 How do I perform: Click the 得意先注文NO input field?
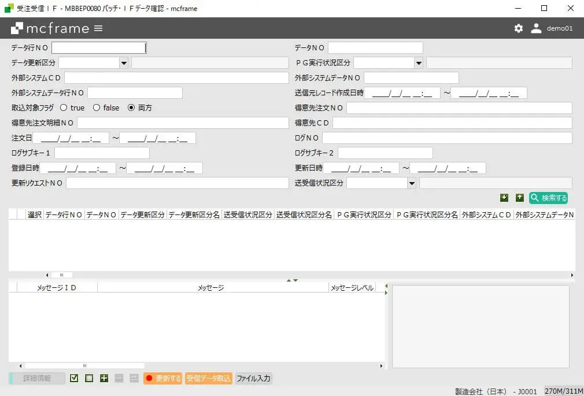point(459,108)
